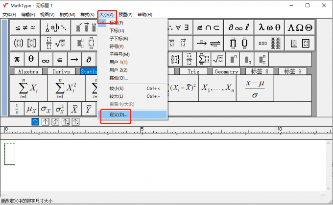Viewport: 333px width, 205px height.
Task: Open the 帮助(H) menu
Action: click(x=145, y=15)
